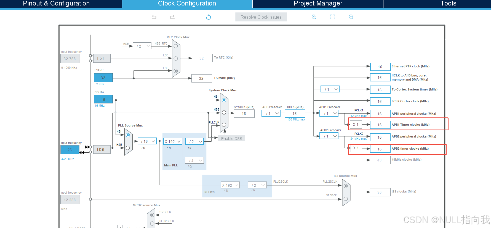Select HSI in System Clock Mux
491x228 pixels.
(224, 100)
